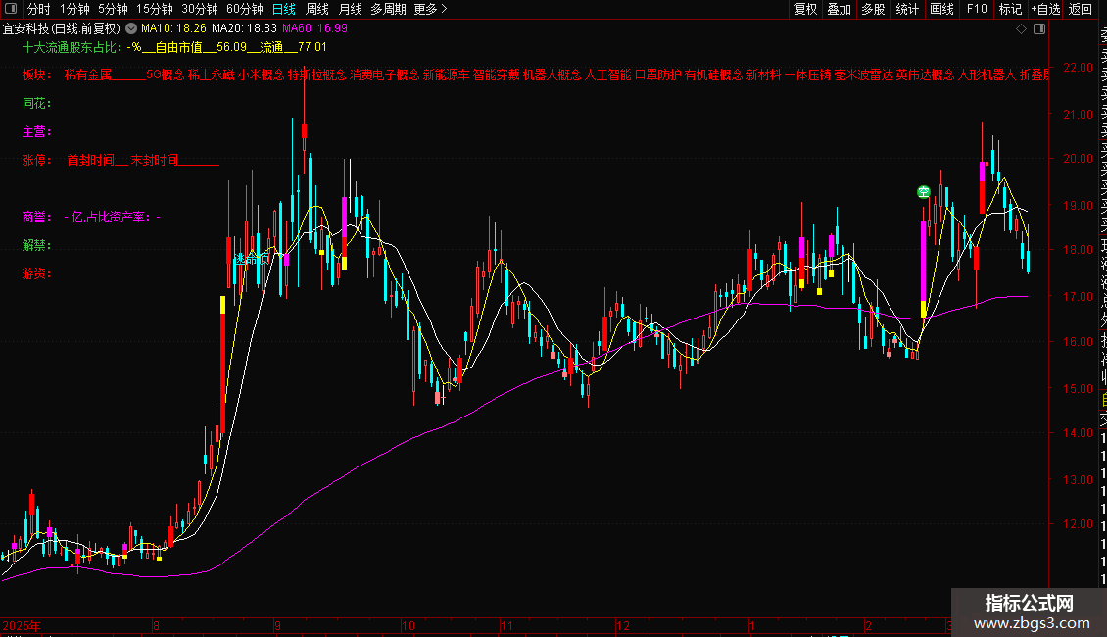
Task: Activate the 画线 drawing tool
Action: (941, 9)
